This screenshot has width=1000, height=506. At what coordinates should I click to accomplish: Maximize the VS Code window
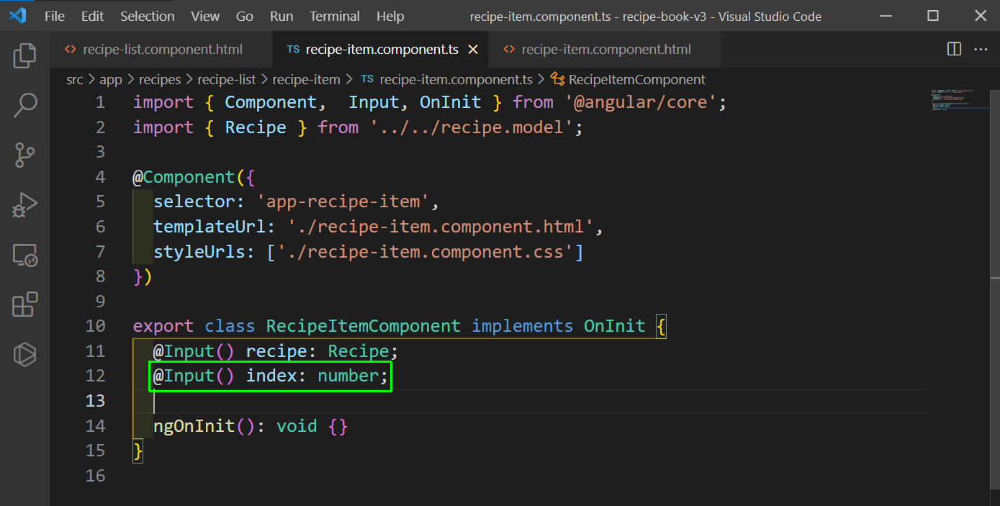pyautogui.click(x=933, y=16)
